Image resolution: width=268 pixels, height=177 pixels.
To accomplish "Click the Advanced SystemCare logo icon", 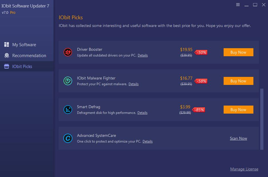I will pos(68,138).
